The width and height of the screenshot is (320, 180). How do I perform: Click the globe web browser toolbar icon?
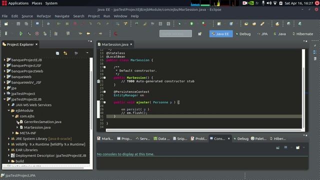coord(288,24)
